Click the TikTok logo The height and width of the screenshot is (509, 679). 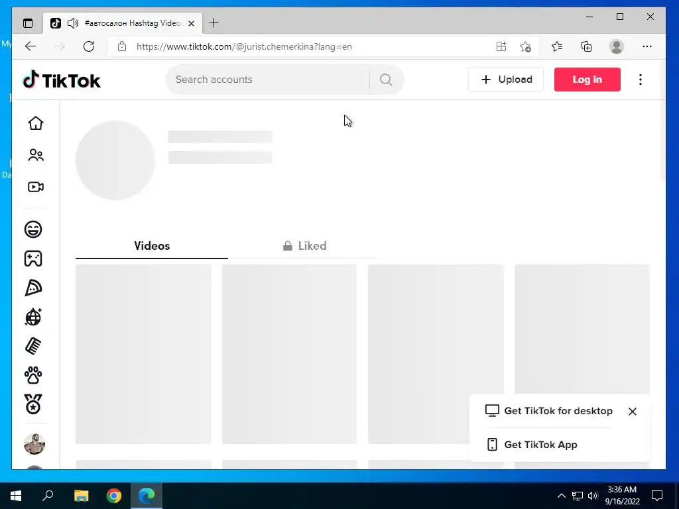click(x=62, y=80)
